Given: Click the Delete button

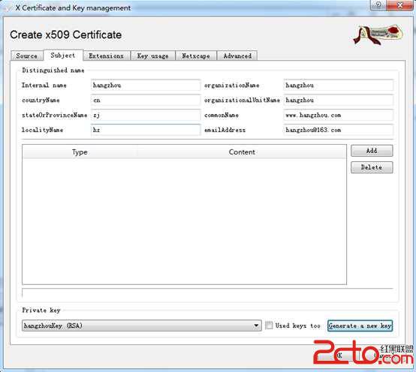Looking at the screenshot, I should point(372,167).
